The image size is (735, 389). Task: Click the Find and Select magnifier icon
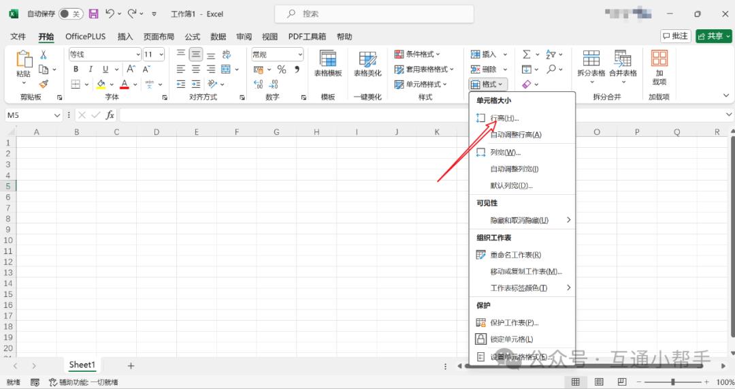(551, 69)
